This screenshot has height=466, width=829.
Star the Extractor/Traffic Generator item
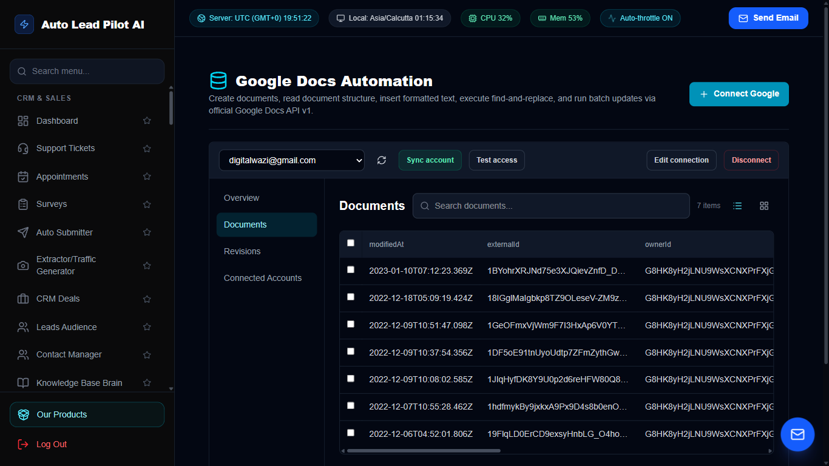click(x=147, y=265)
